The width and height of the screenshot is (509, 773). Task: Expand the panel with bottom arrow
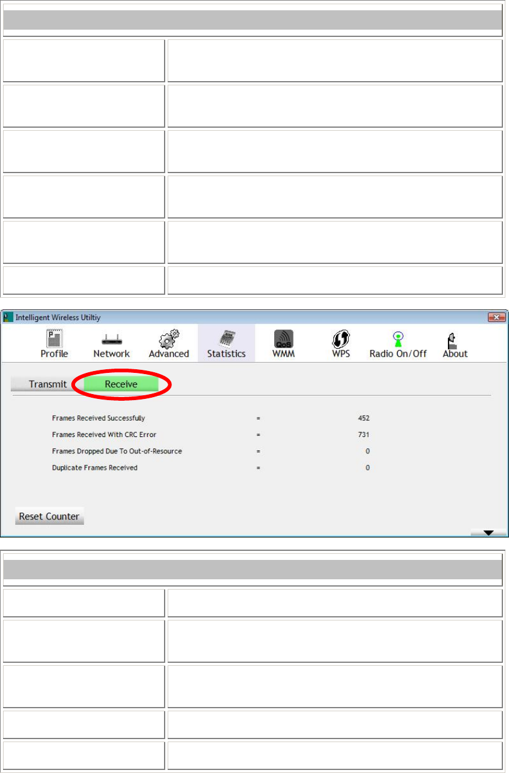coord(488,533)
